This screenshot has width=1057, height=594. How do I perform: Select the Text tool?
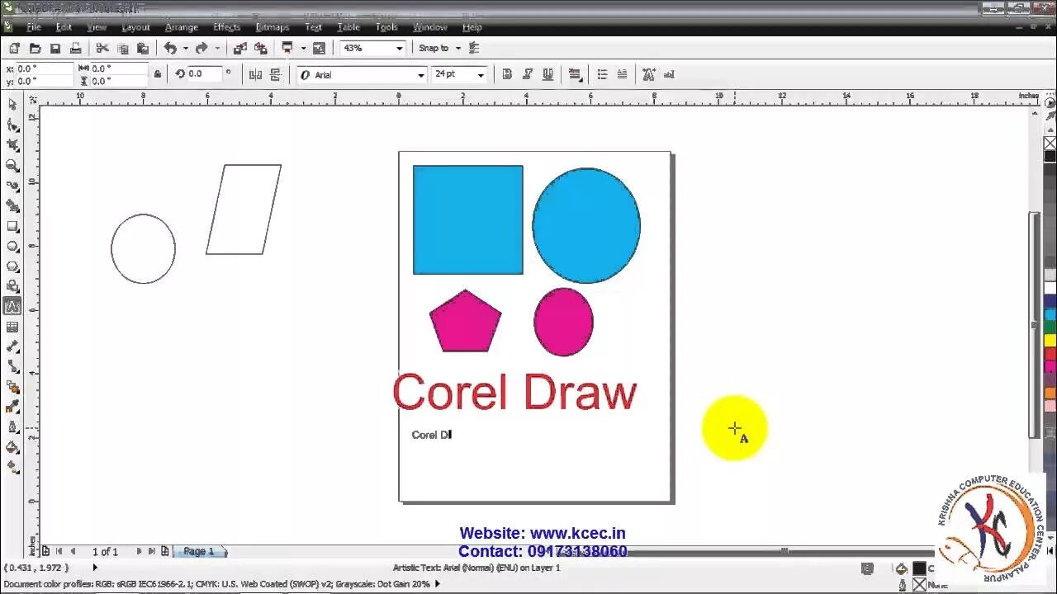[12, 306]
